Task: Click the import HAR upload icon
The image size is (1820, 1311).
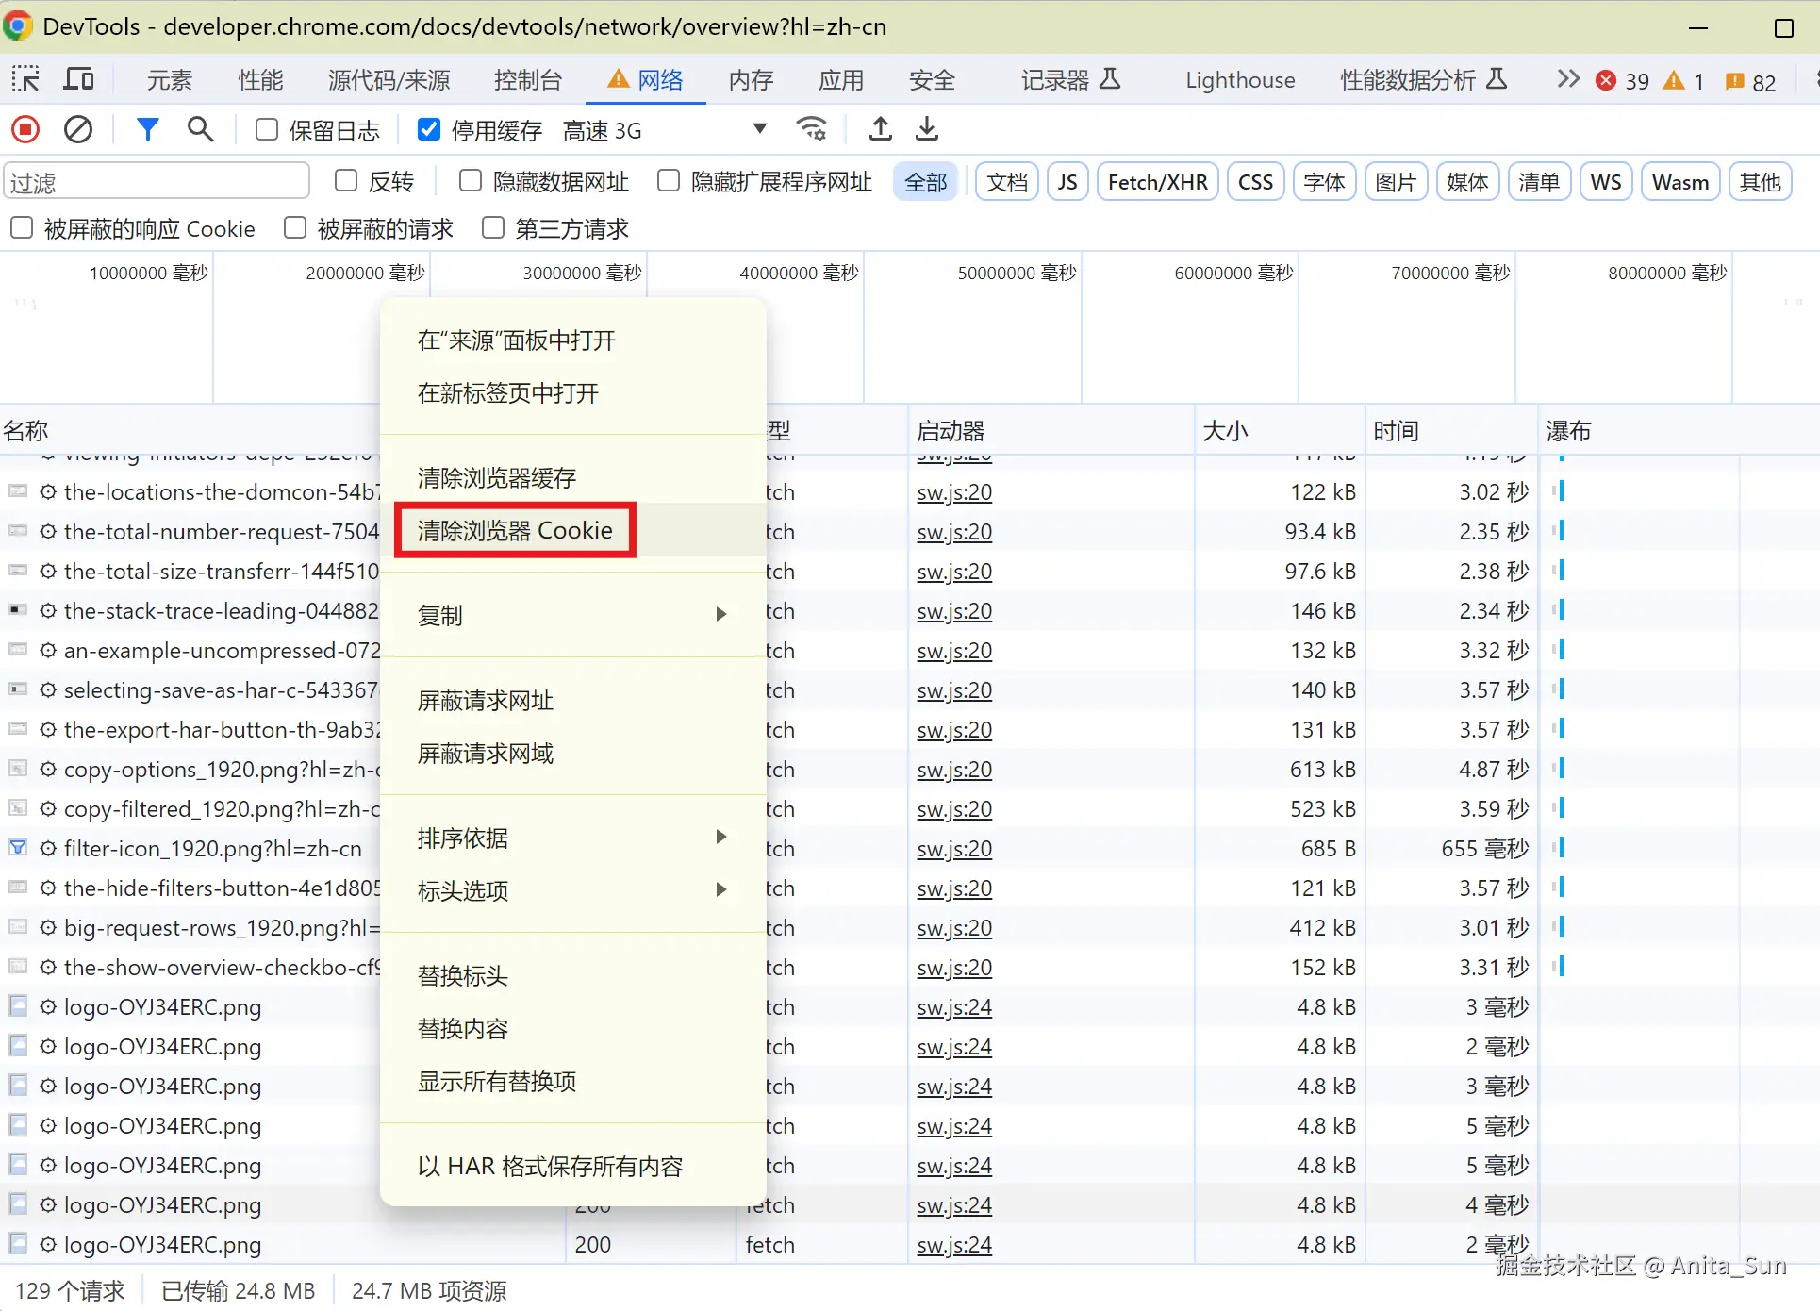Action: click(x=880, y=129)
